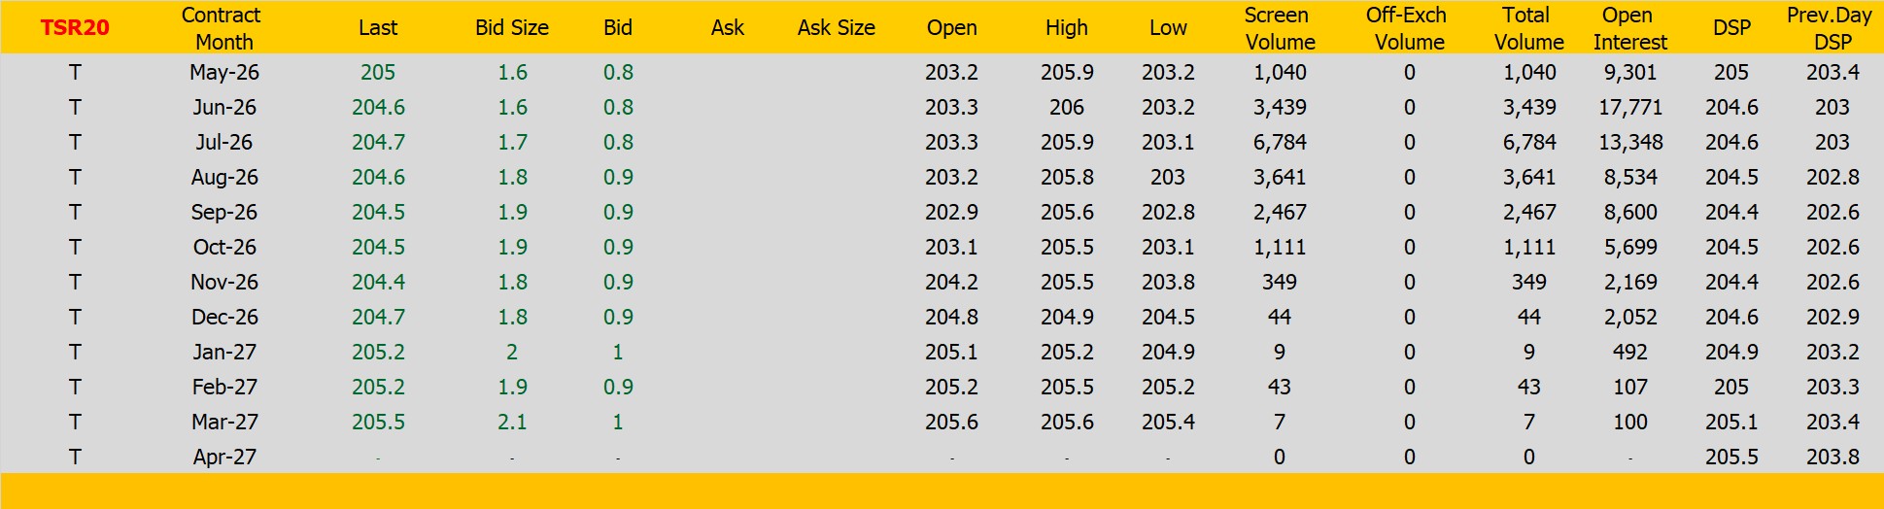Viewport: 1884px width, 509px height.
Task: Click the Open Interest value 17,771
Action: (x=1629, y=108)
